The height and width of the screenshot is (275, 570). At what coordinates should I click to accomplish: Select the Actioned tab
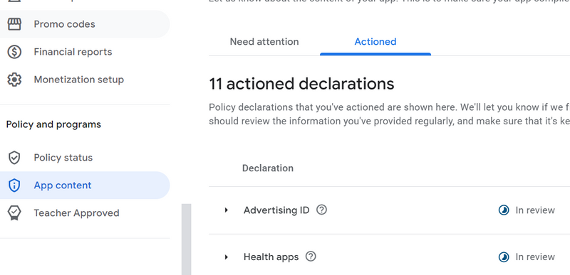tap(375, 42)
